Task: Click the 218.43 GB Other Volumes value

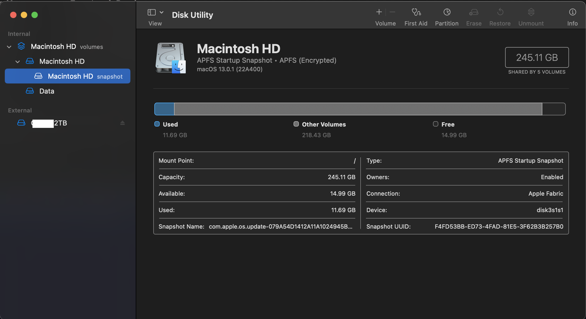Action: pyautogui.click(x=316, y=135)
